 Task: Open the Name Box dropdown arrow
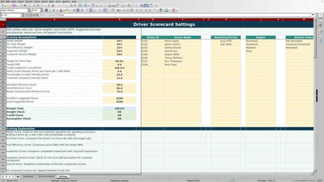click(x=22, y=15)
